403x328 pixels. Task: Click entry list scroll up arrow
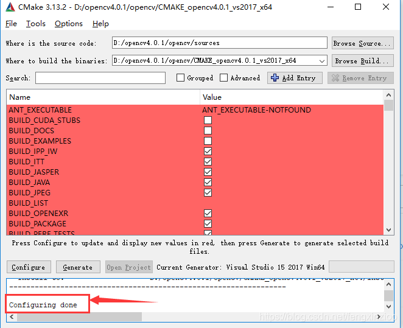tap(388, 95)
